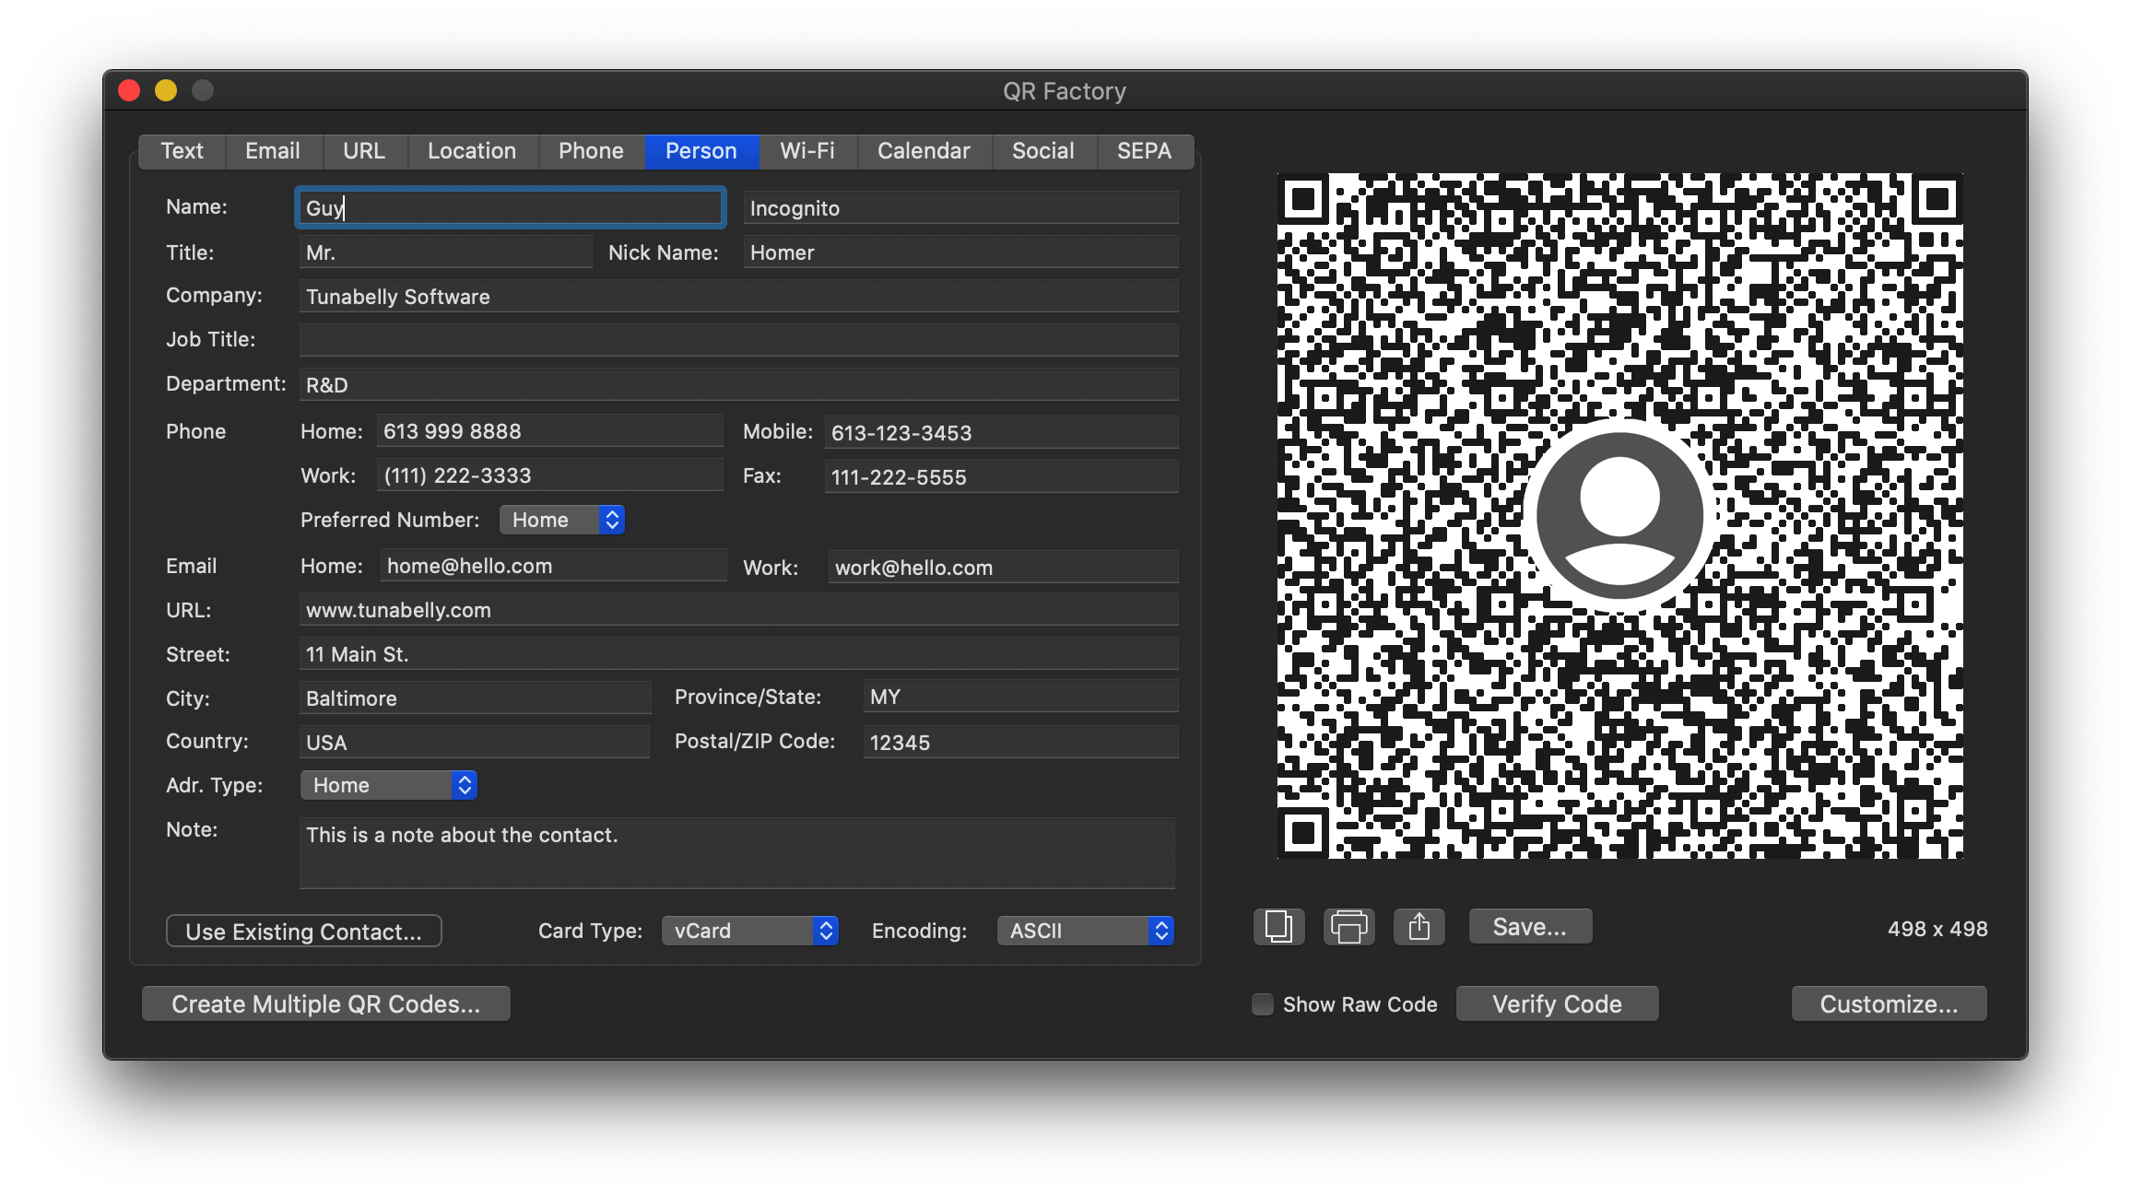The height and width of the screenshot is (1196, 2131).
Task: Edit the Company field Tunabelly Software
Action: click(738, 296)
